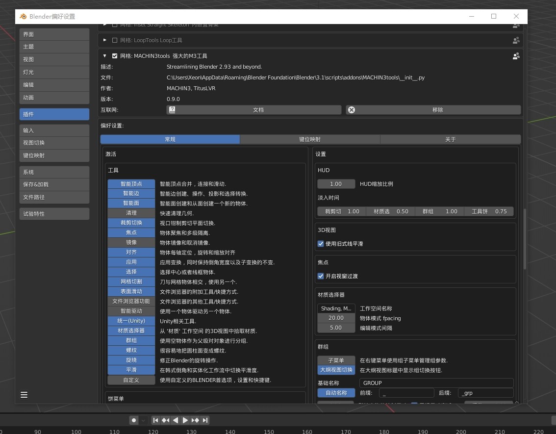Click 移除 to remove the addon
Image resolution: width=556 pixels, height=434 pixels.
(x=433, y=110)
